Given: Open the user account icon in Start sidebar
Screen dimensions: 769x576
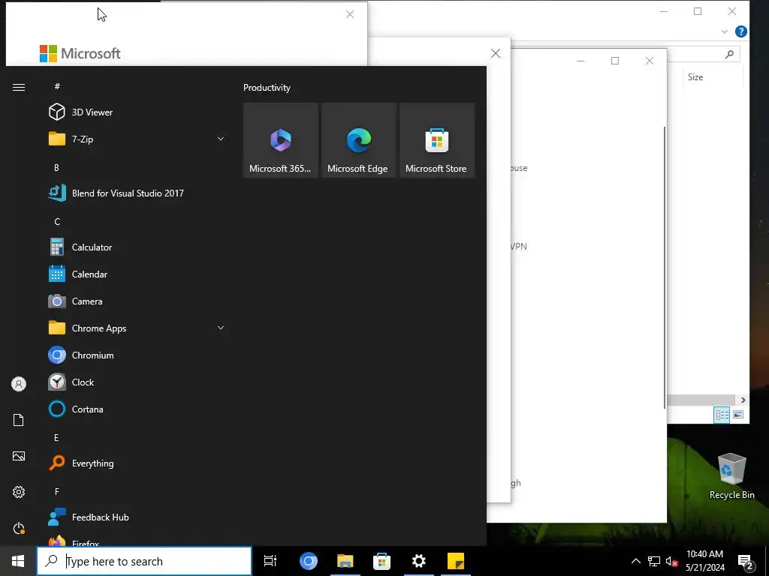Looking at the screenshot, I should click(19, 384).
